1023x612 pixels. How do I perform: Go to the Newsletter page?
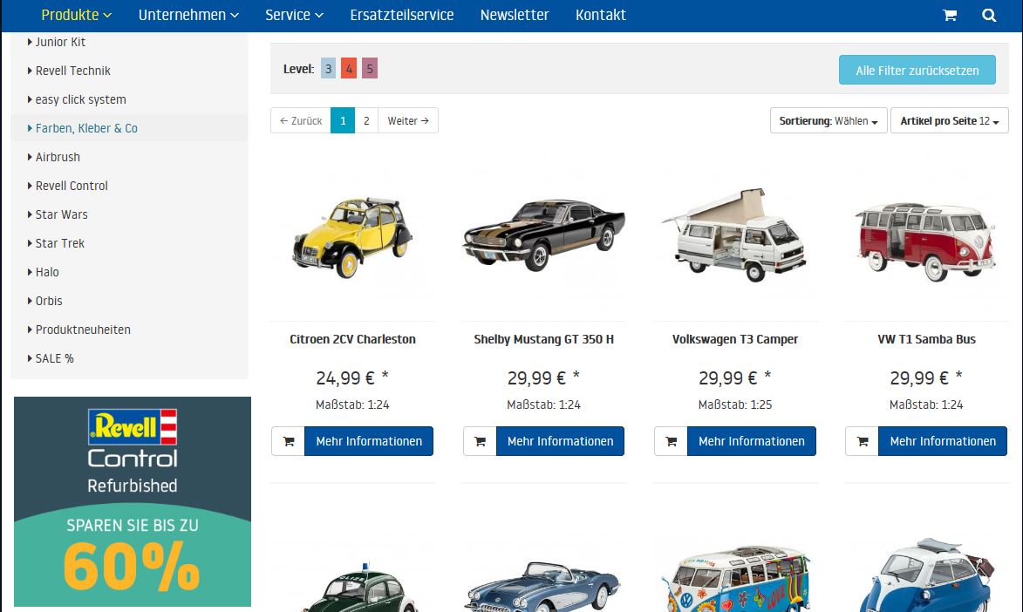515,15
